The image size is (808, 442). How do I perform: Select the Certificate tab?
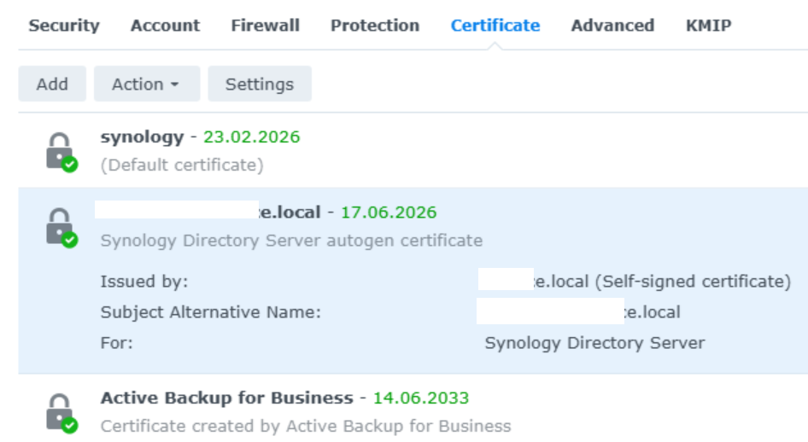495,26
